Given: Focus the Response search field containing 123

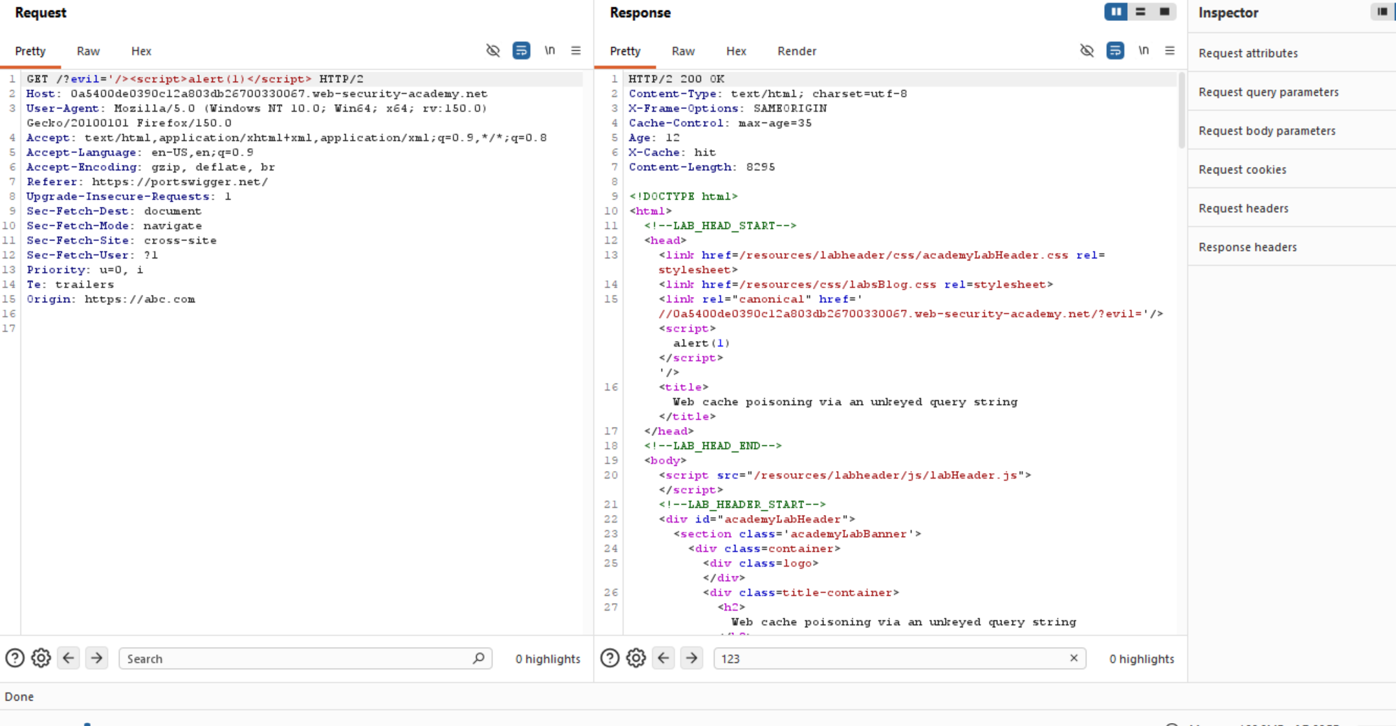Looking at the screenshot, I should tap(899, 658).
